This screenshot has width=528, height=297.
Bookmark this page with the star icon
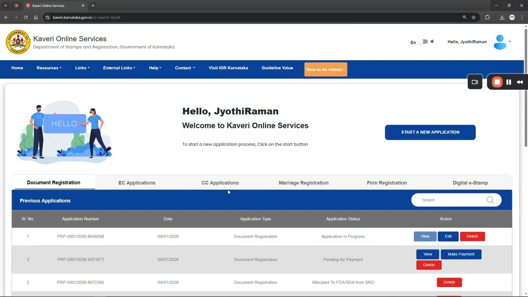[x=474, y=17]
